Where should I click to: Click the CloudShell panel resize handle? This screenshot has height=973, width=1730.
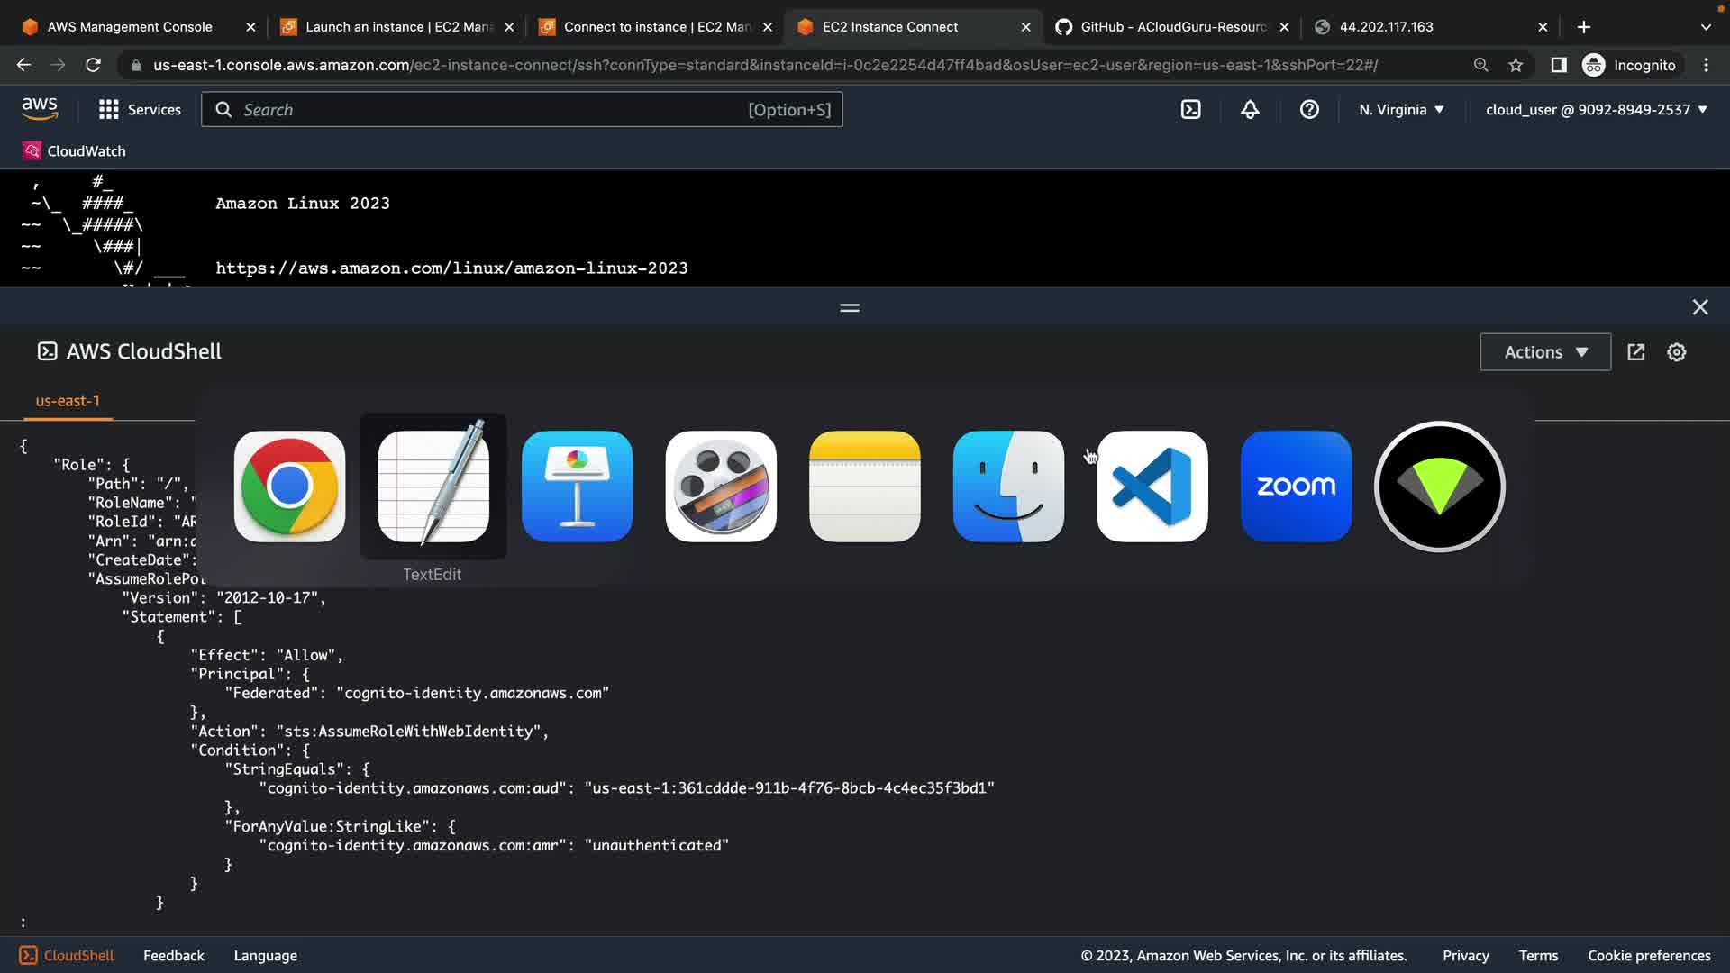[849, 308]
